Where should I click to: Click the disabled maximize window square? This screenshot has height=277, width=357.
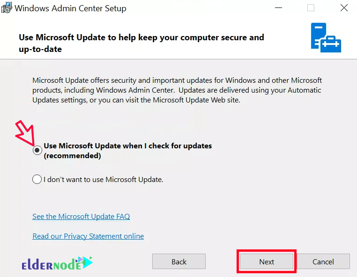click(x=311, y=8)
